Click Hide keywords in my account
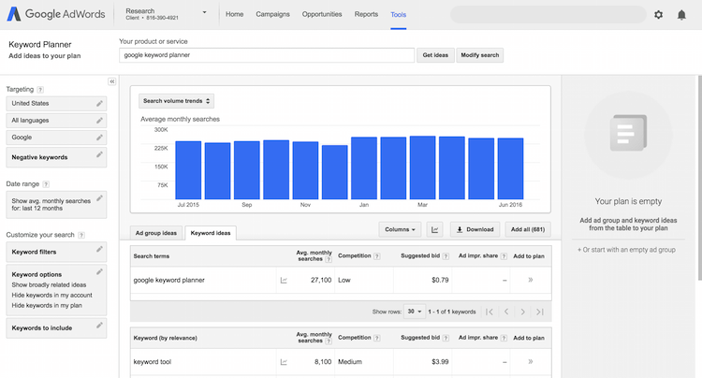The height and width of the screenshot is (378, 702). pos(51,296)
